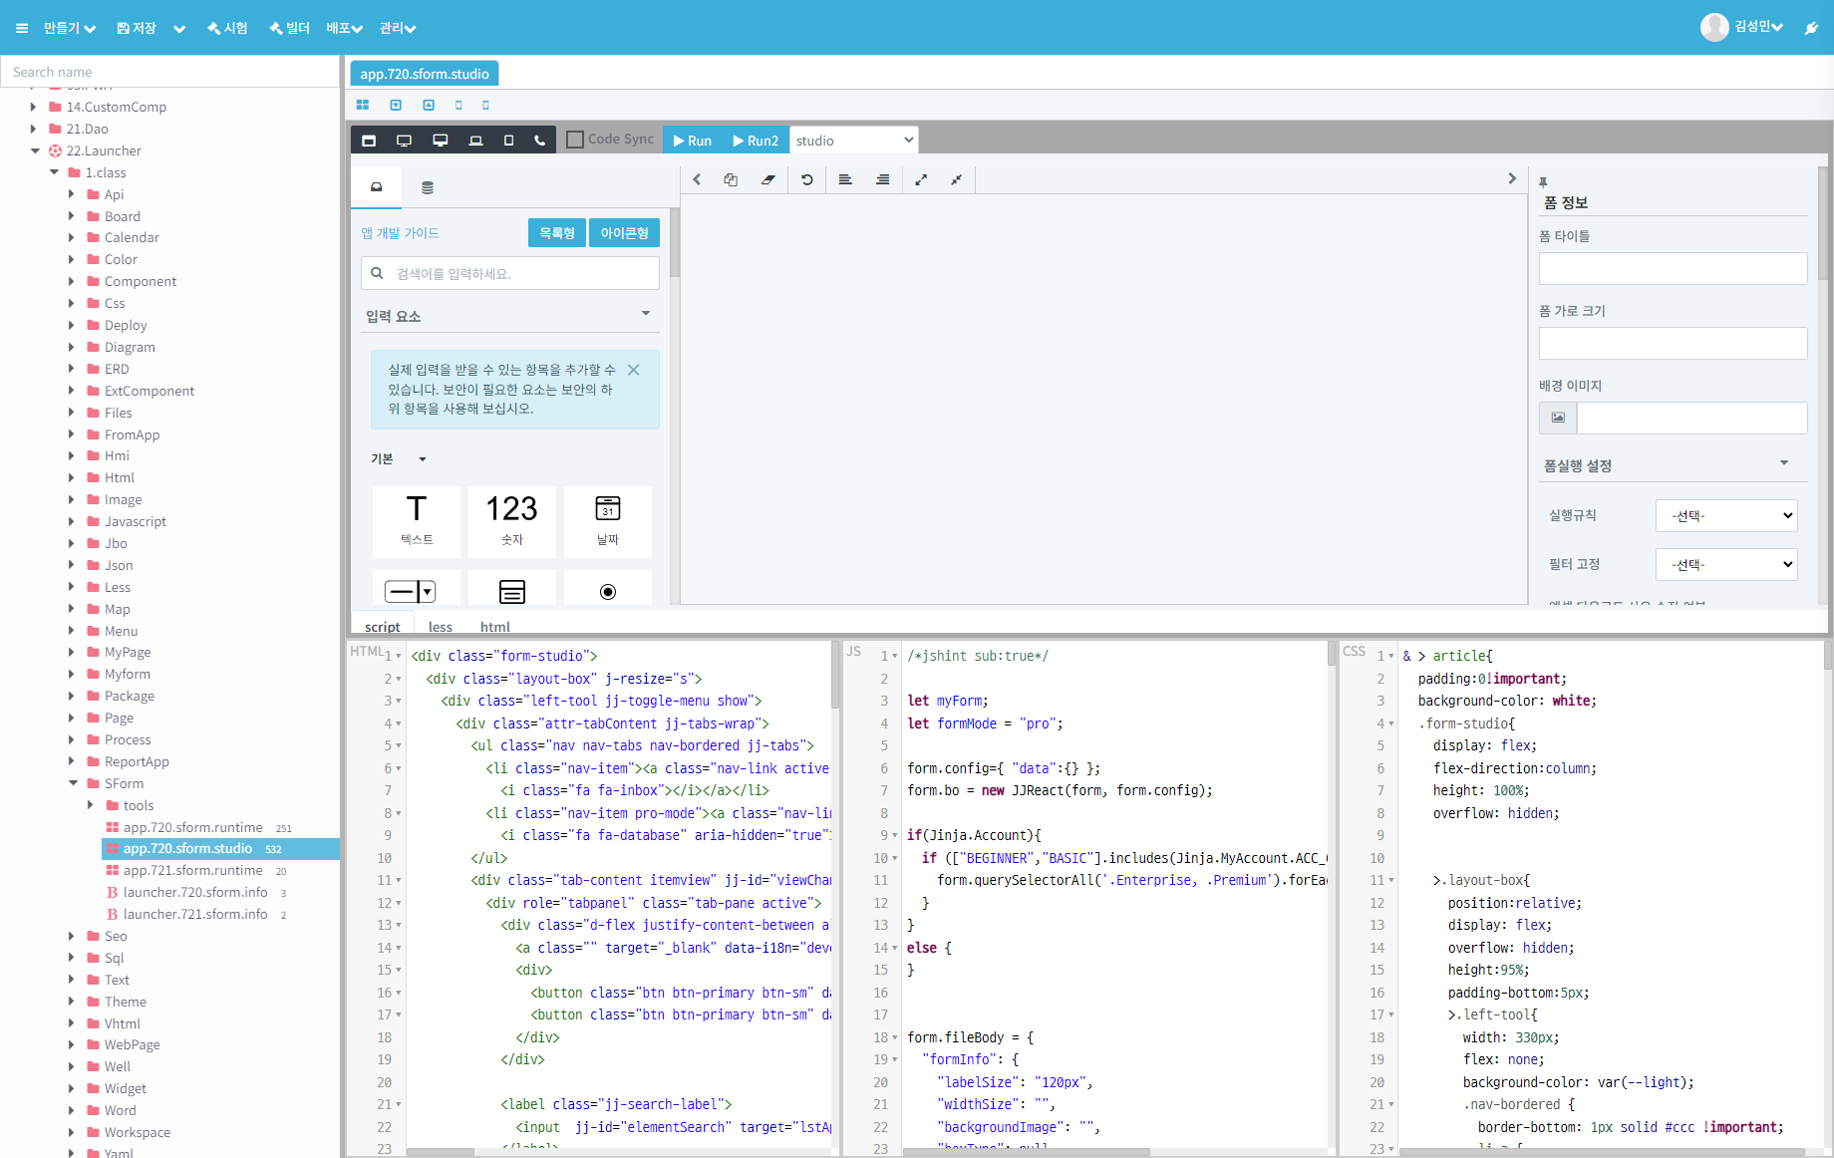1834x1158 pixels.
Task: Open the dropdown arrow next to 저장
Action: pyautogui.click(x=179, y=29)
